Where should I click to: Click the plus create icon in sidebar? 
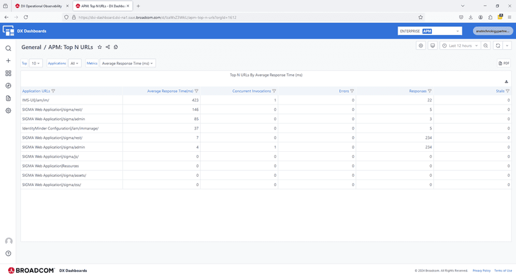tap(8, 61)
